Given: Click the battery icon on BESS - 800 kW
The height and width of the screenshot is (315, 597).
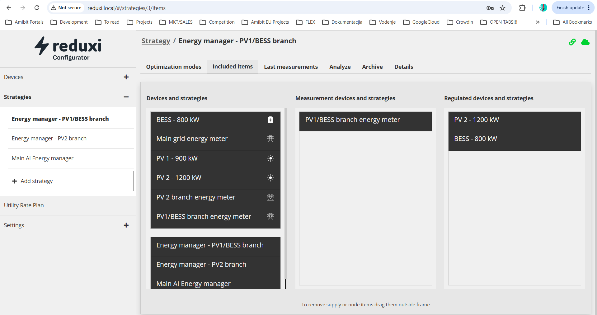Looking at the screenshot, I should pos(270,120).
